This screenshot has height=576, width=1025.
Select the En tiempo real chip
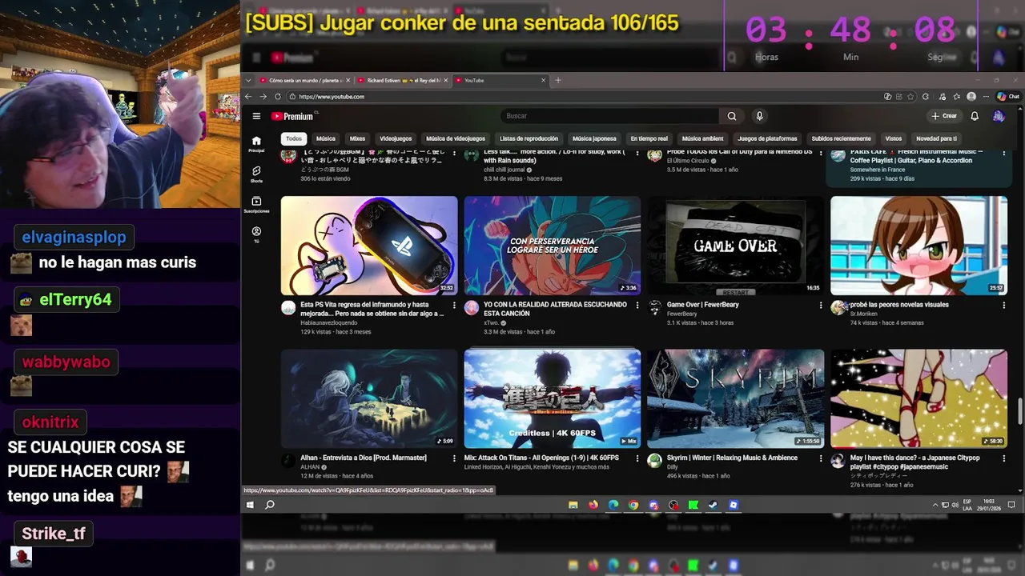(649, 138)
